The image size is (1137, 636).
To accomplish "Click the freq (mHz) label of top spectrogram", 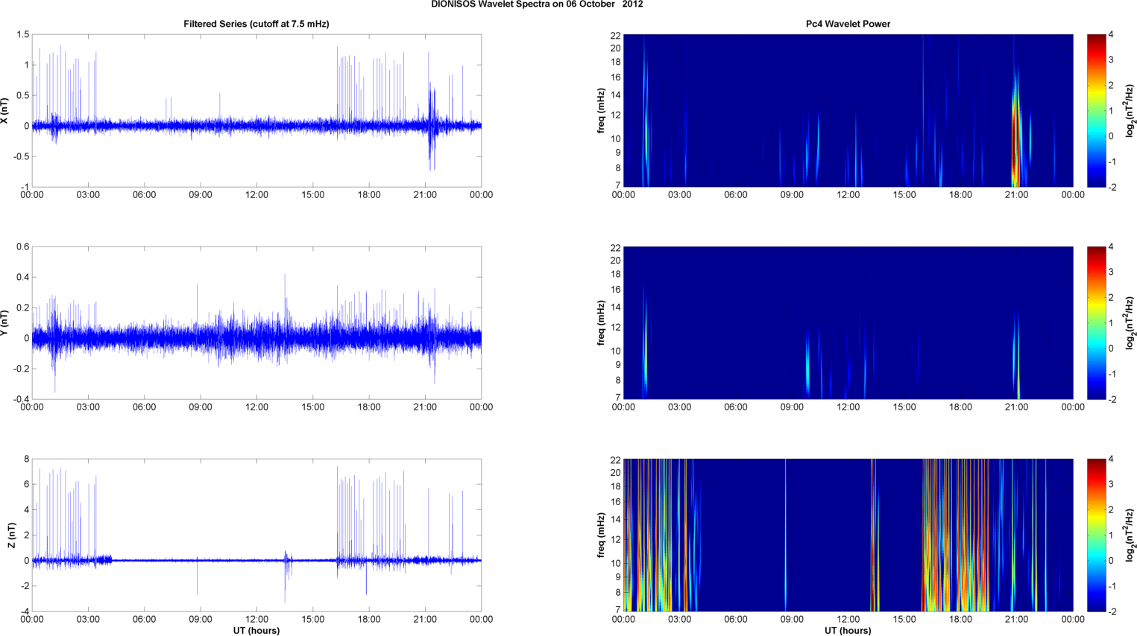I will pos(601,111).
